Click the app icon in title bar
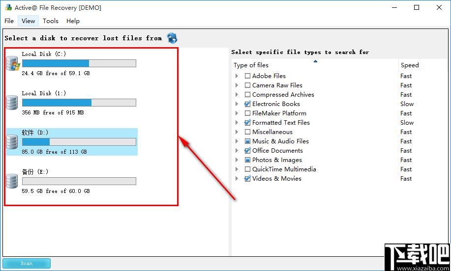This screenshot has width=451, height=271. pos(8,7)
